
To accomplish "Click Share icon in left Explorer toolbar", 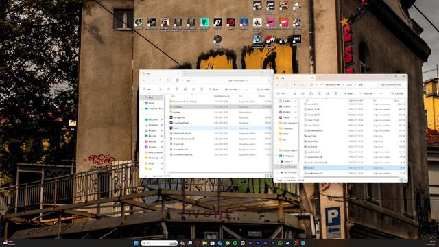I will pyautogui.click(x=193, y=89).
